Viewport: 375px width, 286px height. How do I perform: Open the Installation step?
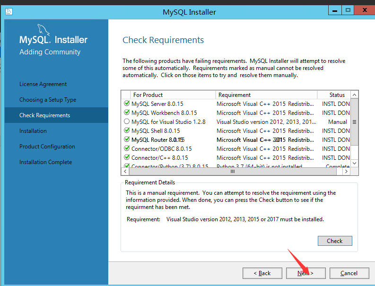[x=33, y=131]
